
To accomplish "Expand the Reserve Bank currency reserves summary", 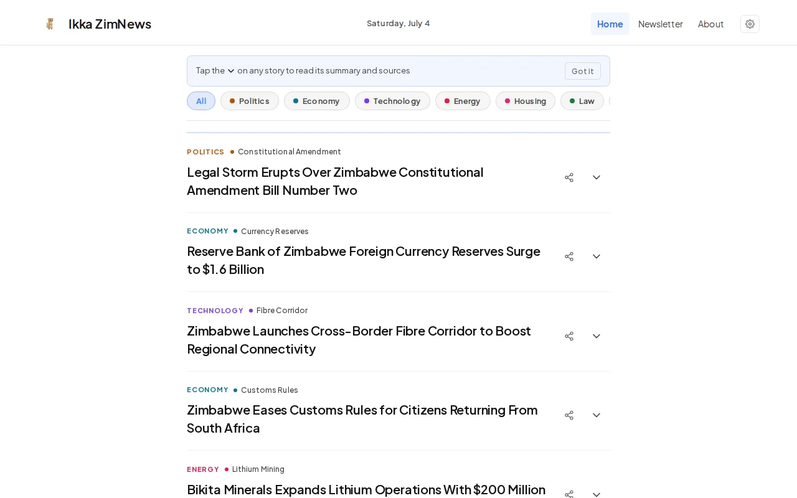I will (x=597, y=256).
